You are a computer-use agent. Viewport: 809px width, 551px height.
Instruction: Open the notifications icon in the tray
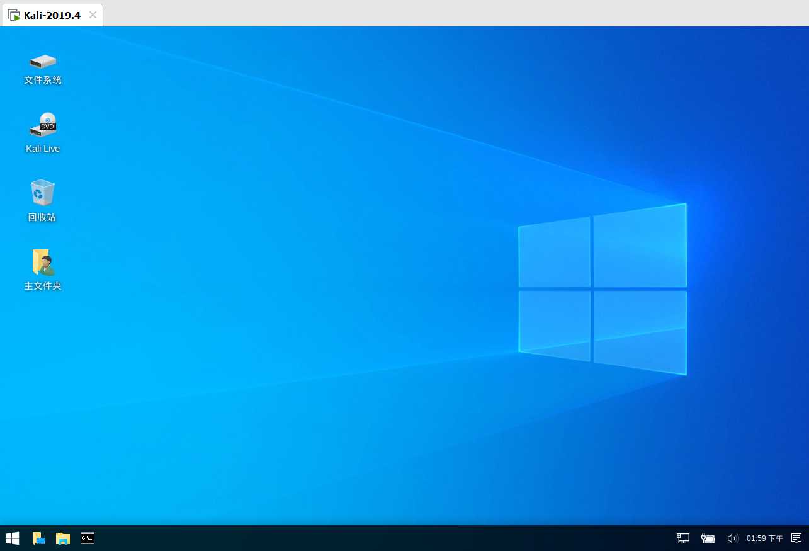point(796,538)
